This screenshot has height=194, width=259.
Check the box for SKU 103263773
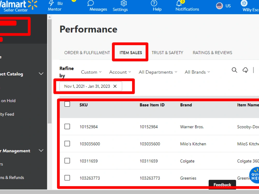[x=67, y=178]
